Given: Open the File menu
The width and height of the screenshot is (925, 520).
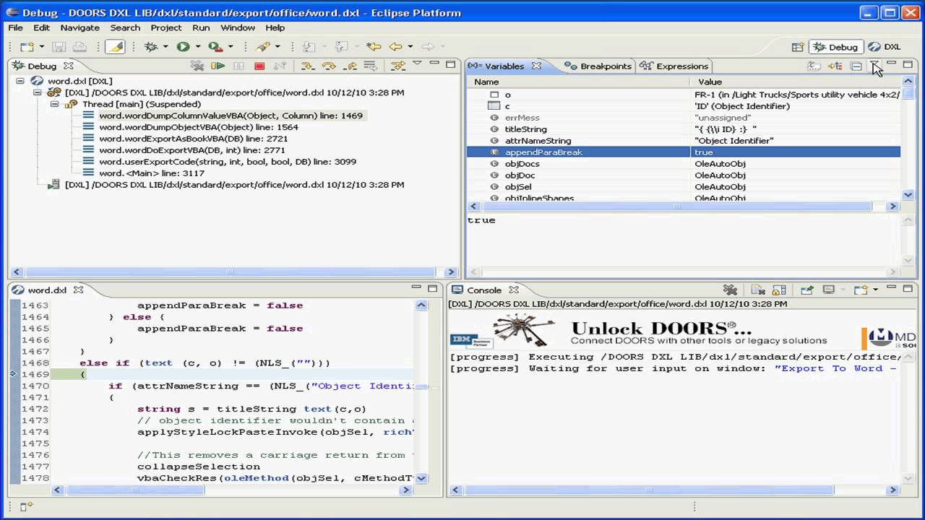Looking at the screenshot, I should (15, 27).
